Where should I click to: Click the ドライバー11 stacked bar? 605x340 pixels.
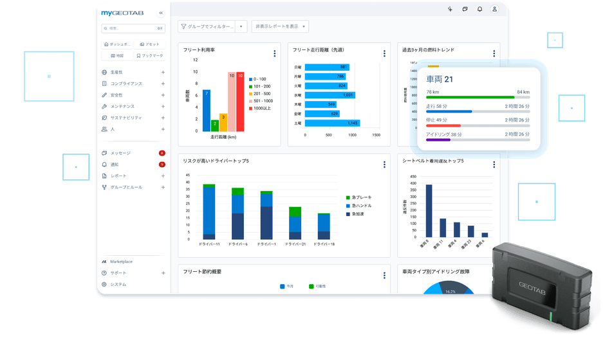click(x=209, y=211)
